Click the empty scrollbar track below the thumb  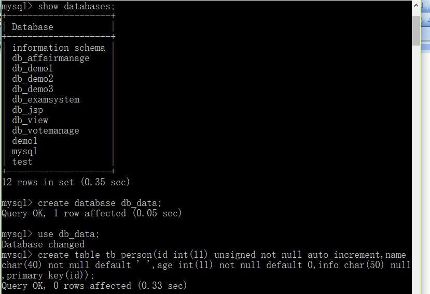click(x=416, y=170)
